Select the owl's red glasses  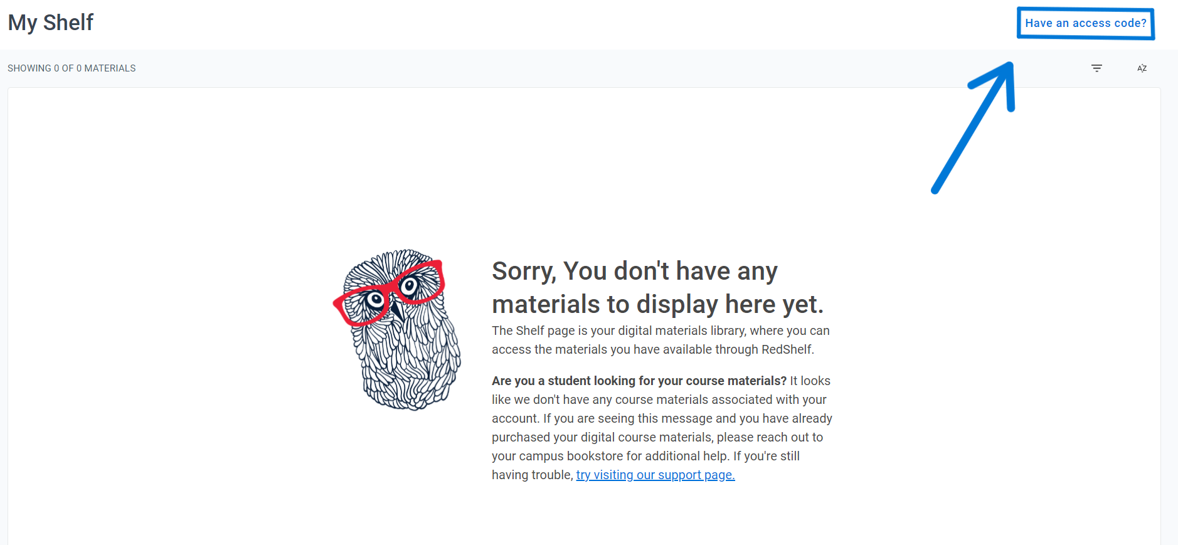coord(389,294)
